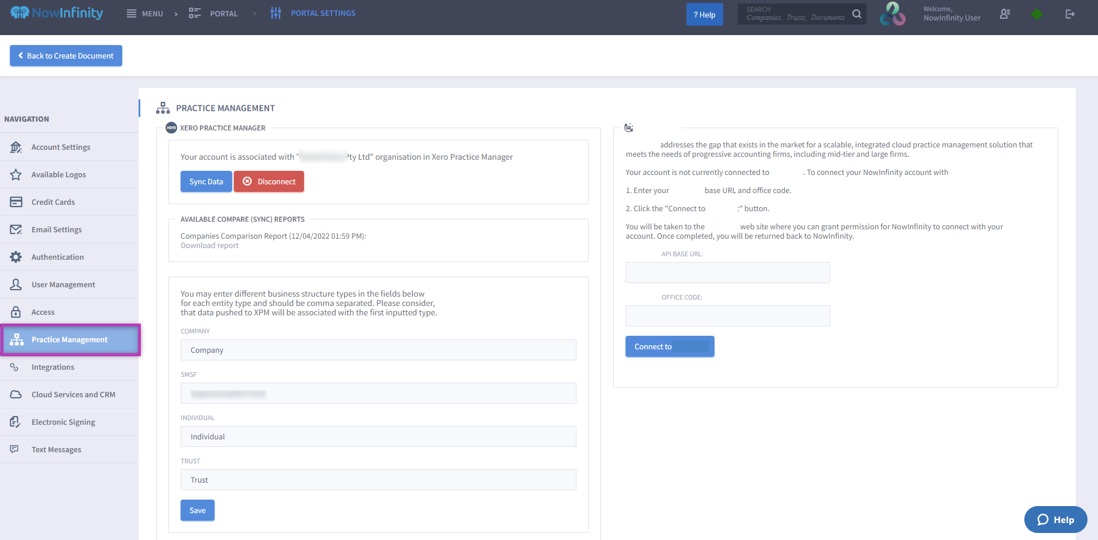
Task: Open User Management section
Action: coord(69,284)
